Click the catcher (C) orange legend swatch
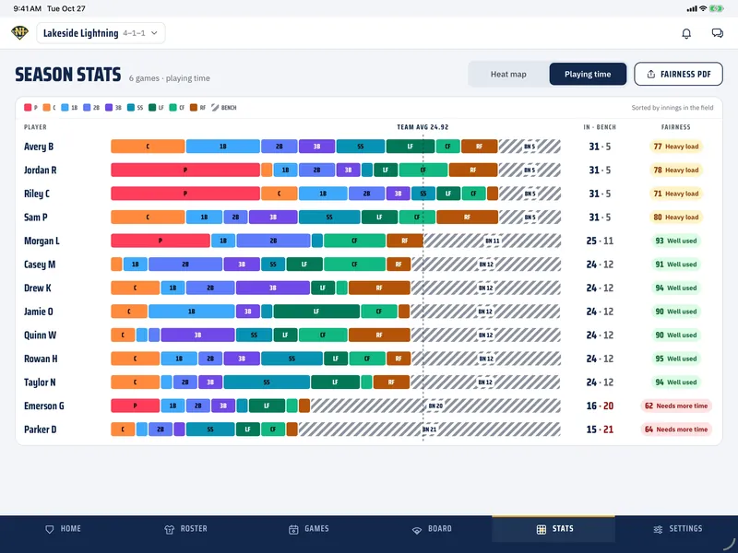The width and height of the screenshot is (738, 553). point(47,108)
